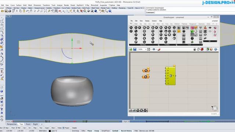Screen dimensions: 235x132
Task: Click the SmartTrack status button
Action: point(105,131)
